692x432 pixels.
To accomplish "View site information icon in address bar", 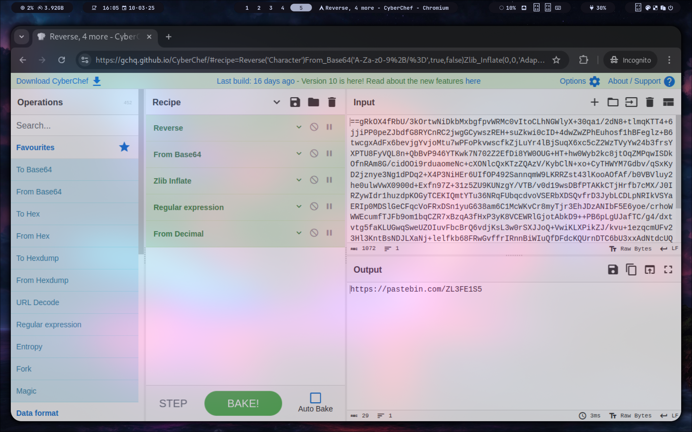I will point(85,60).
